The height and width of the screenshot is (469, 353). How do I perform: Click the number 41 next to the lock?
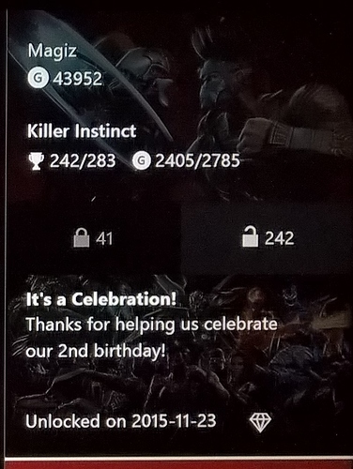104,239
